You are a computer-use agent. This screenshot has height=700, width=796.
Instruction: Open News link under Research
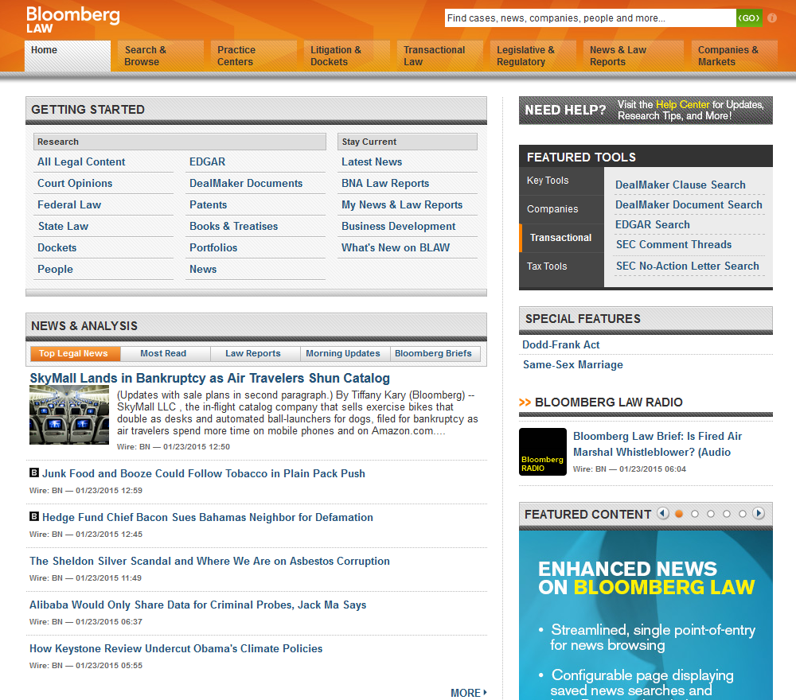coord(203,270)
